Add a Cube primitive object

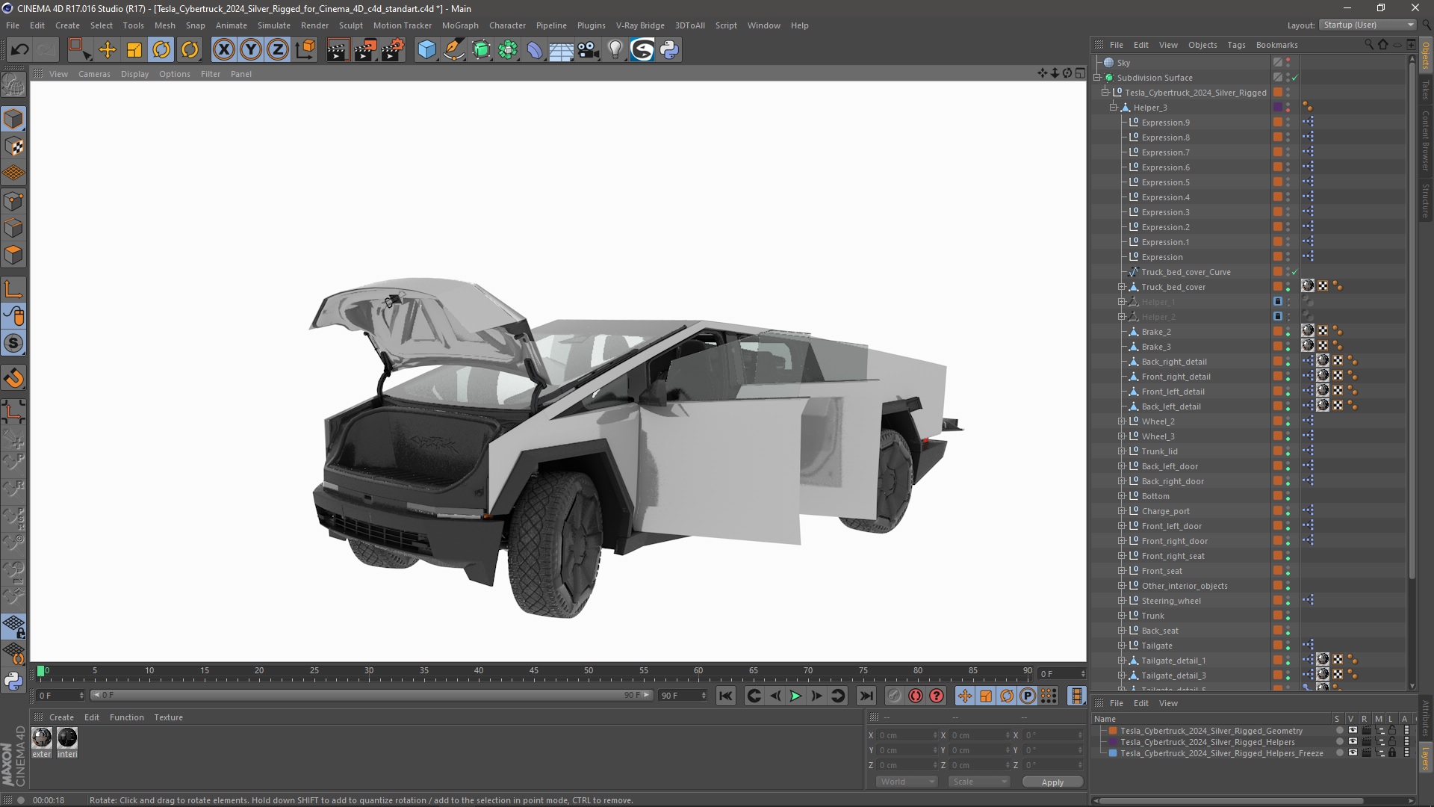[x=426, y=50]
